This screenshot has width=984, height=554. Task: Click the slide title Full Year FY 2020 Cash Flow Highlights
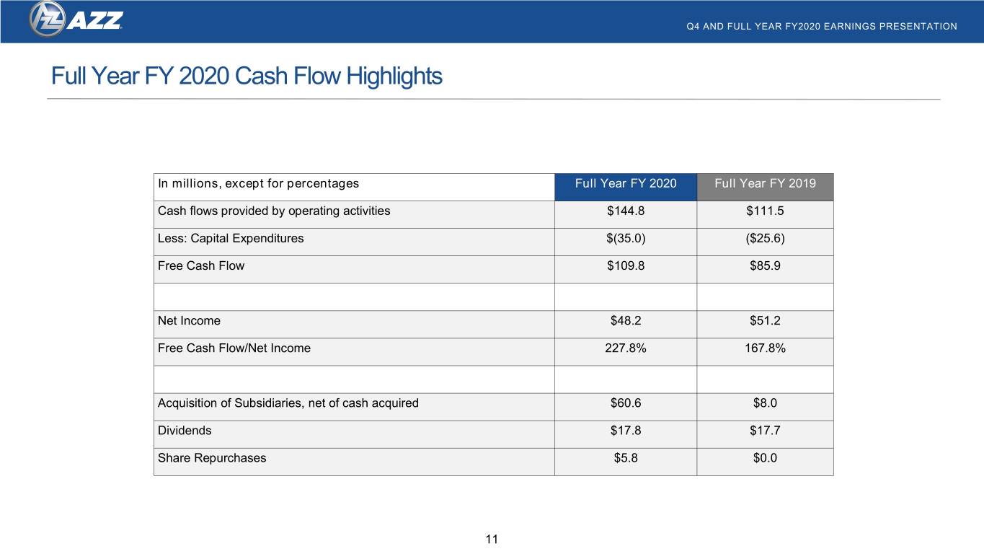247,76
